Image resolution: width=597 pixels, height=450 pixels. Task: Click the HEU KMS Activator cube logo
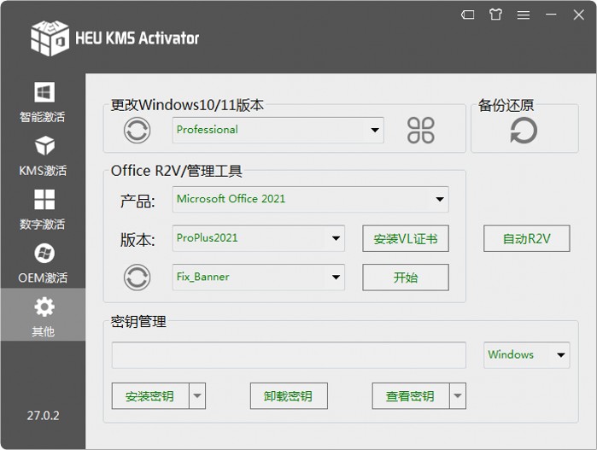(50, 38)
